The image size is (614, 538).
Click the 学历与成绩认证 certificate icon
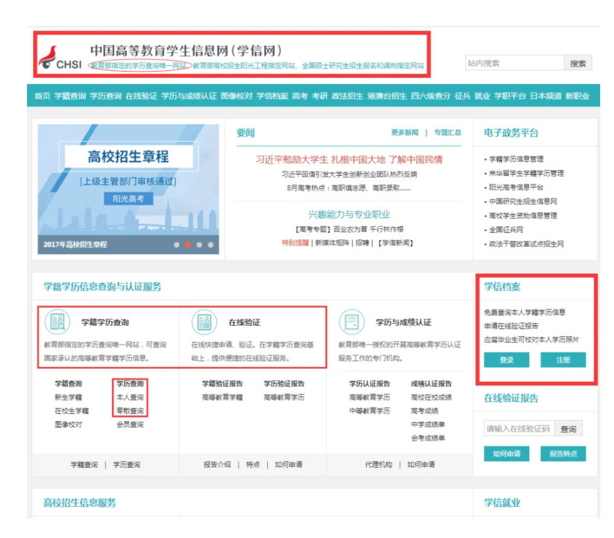351,322
